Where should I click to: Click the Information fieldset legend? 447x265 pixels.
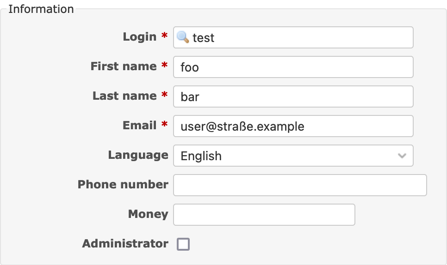(x=41, y=9)
